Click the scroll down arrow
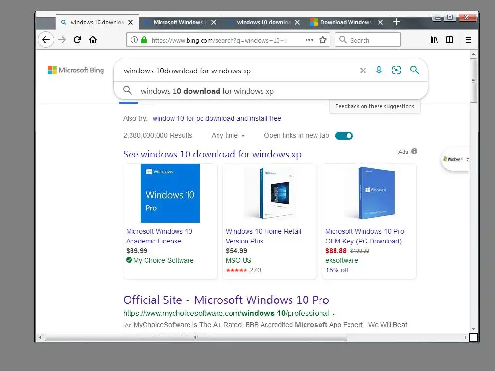The height and width of the screenshot is (371, 495). click(473, 329)
